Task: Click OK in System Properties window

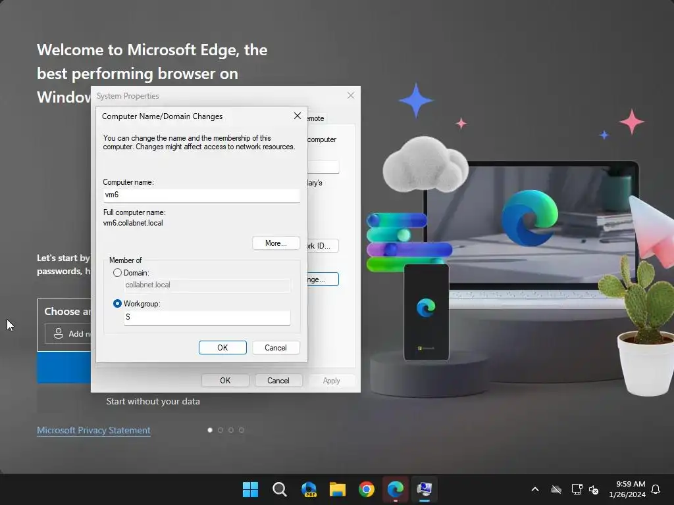Action: 225,381
